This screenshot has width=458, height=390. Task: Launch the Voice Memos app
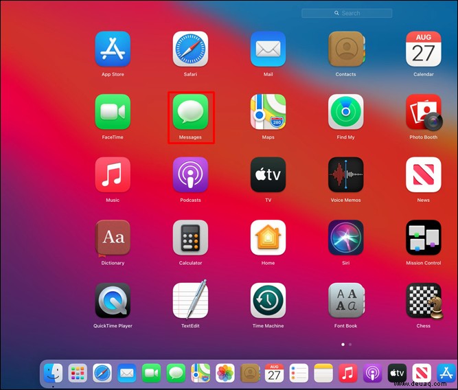[346, 174]
